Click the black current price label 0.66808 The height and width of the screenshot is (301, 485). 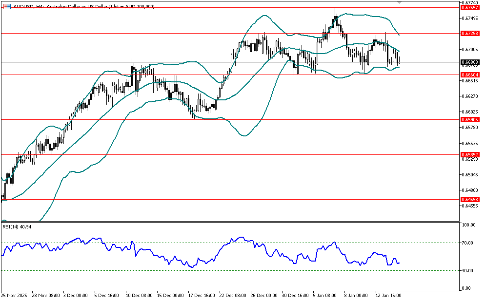(469, 62)
